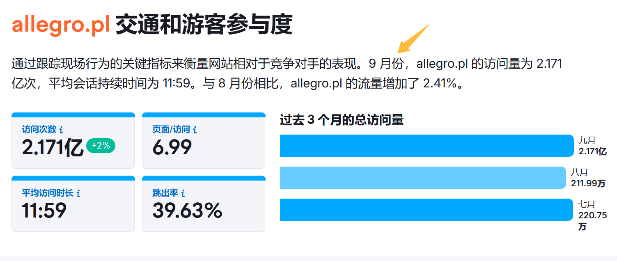Screen dimensions: 617x261
Task: Click info icon next to 访问次数
Action: coord(61,130)
